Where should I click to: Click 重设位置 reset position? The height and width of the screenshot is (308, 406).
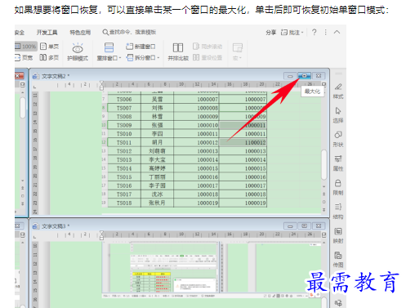pyautogui.click(x=207, y=57)
